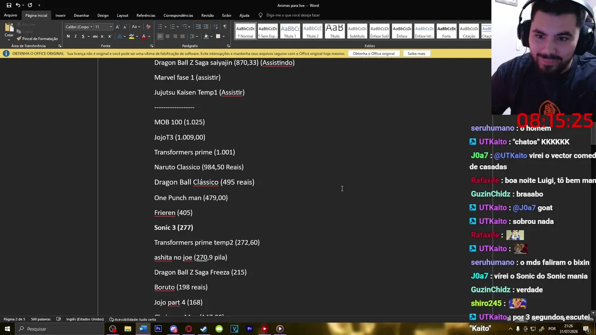Toggle show paragraph marks (¶)
This screenshot has height=335, width=596.
coord(225,27)
